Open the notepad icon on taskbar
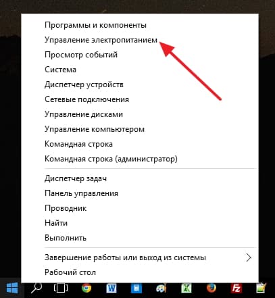The width and height of the screenshot is (275, 298). click(x=261, y=288)
